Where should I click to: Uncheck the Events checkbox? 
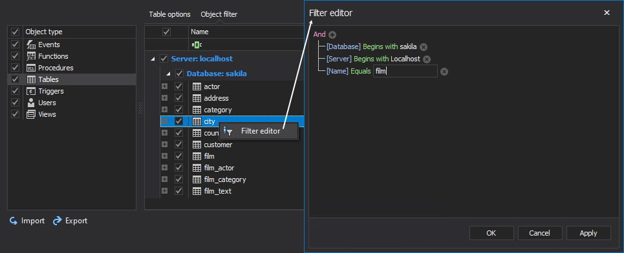coord(15,45)
